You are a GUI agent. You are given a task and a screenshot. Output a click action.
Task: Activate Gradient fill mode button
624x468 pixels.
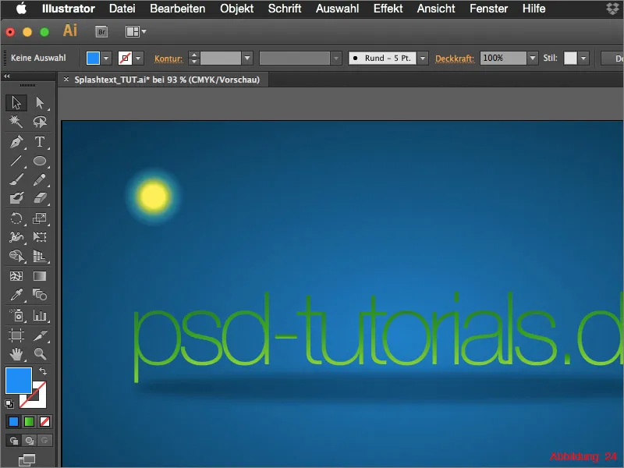tap(29, 421)
